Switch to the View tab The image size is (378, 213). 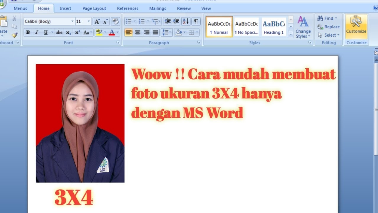(x=206, y=9)
